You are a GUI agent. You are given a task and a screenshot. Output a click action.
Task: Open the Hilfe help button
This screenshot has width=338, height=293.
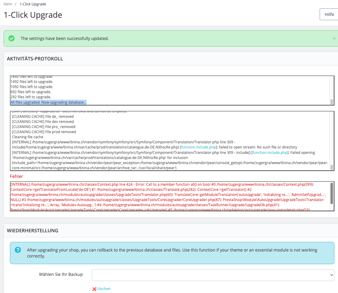click(x=329, y=14)
